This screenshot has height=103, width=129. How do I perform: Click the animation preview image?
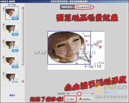coord(76,51)
